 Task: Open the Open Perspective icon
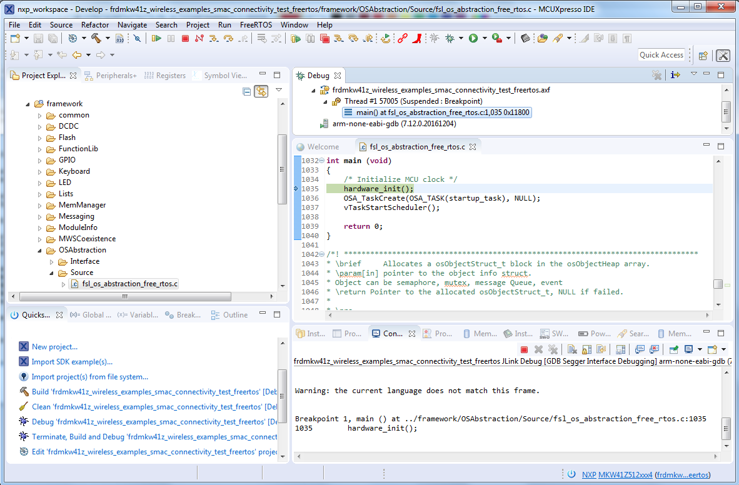[703, 55]
